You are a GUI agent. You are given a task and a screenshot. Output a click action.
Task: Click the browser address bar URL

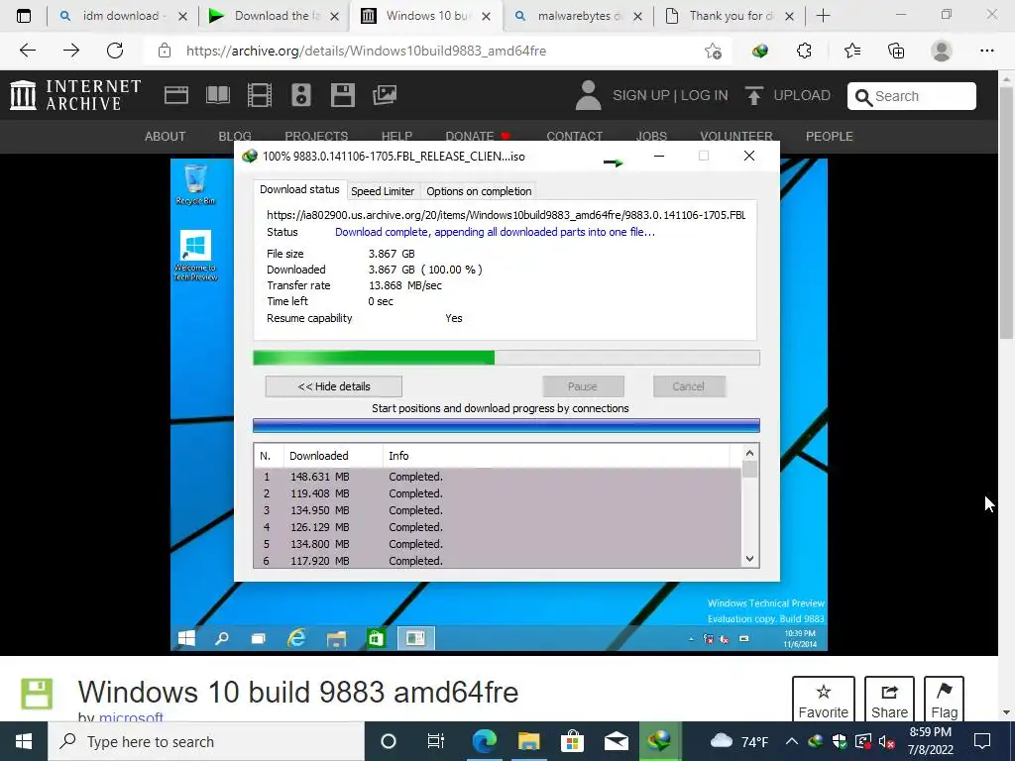coord(367,51)
